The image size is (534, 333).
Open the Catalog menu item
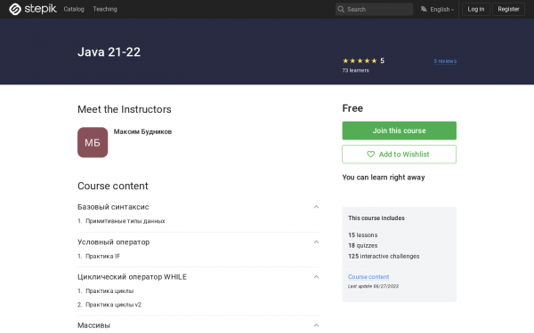tap(74, 9)
